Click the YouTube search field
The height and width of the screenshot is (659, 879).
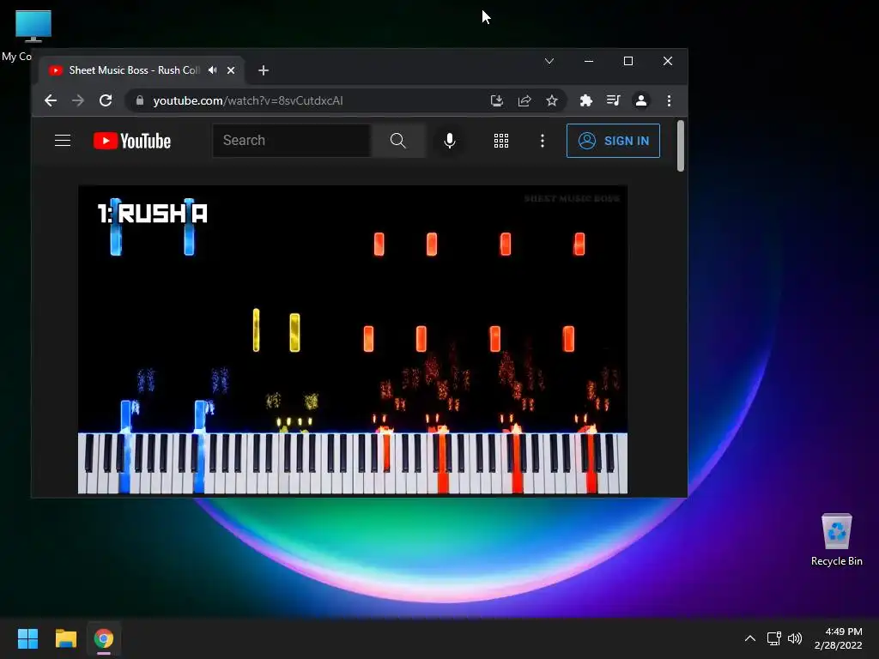(292, 140)
